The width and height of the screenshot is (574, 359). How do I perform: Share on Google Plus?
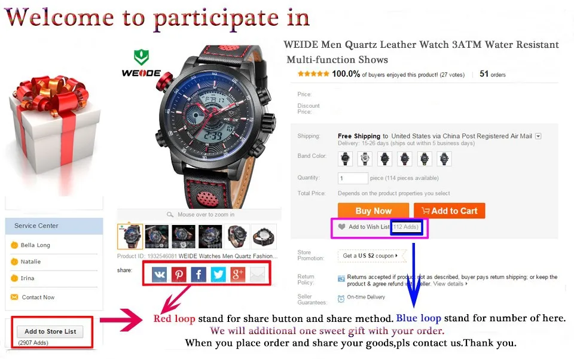point(237,274)
